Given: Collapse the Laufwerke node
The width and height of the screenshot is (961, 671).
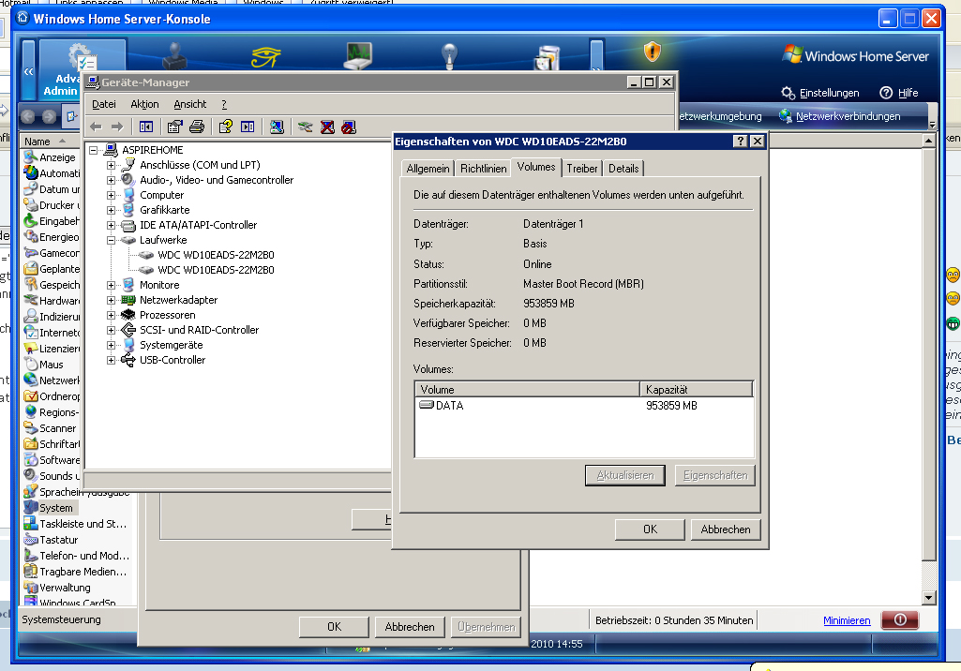Looking at the screenshot, I should (111, 240).
